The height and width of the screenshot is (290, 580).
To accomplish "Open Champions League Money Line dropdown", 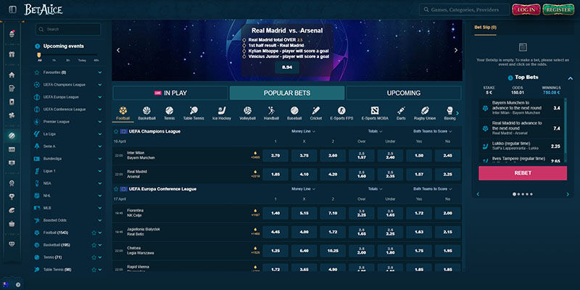I will pyautogui.click(x=303, y=131).
